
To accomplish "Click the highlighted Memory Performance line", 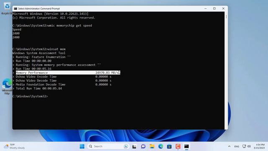I will [68, 73].
